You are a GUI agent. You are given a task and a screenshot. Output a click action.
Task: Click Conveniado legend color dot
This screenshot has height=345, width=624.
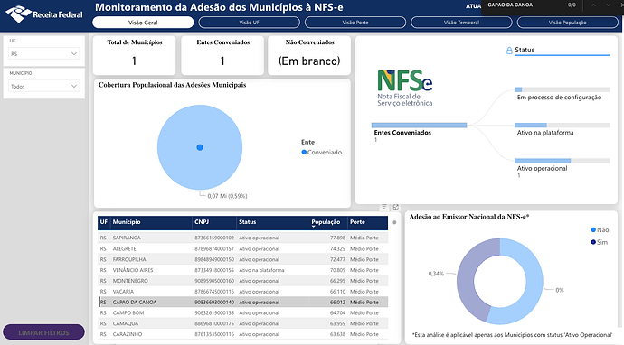(304, 153)
